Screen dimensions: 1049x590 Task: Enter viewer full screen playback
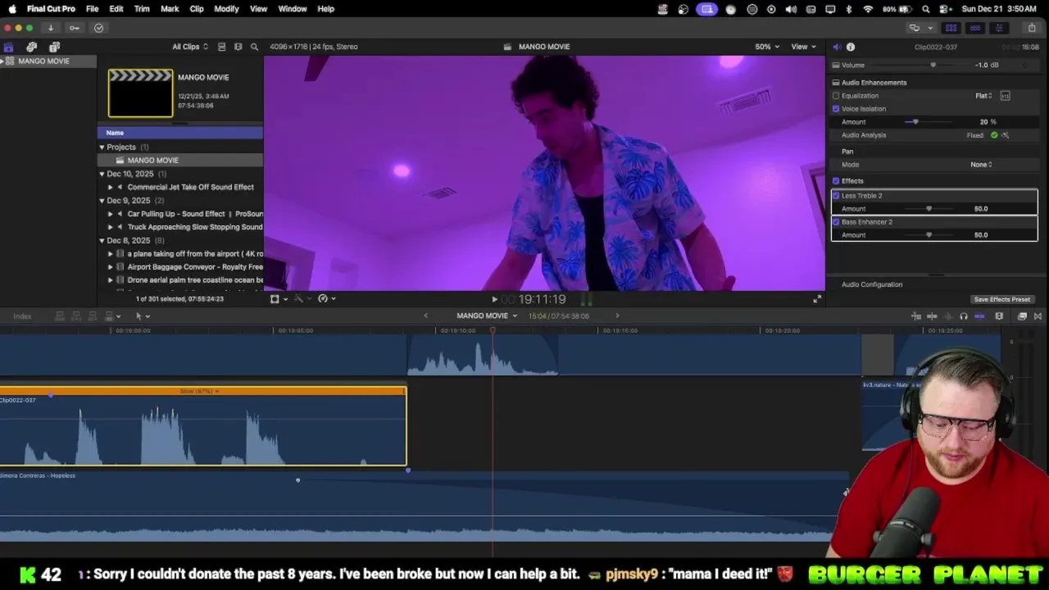tap(817, 299)
